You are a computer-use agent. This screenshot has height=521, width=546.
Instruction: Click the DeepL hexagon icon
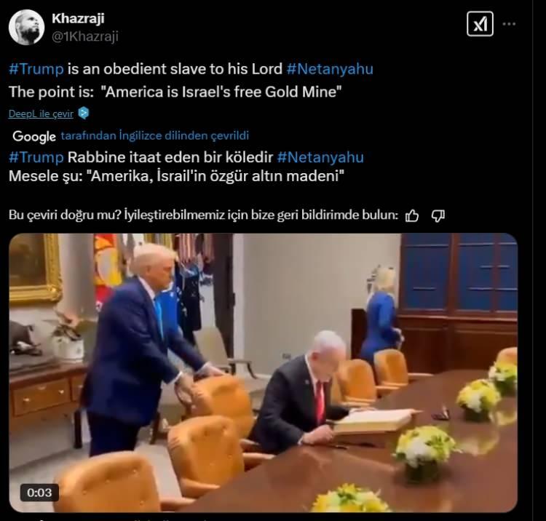click(84, 113)
